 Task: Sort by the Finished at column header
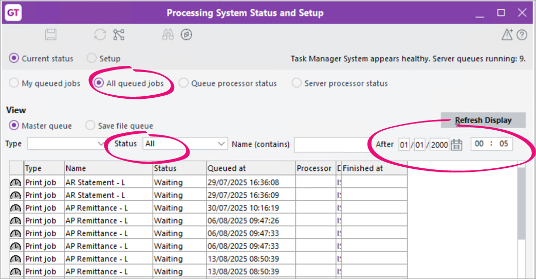(x=374, y=168)
